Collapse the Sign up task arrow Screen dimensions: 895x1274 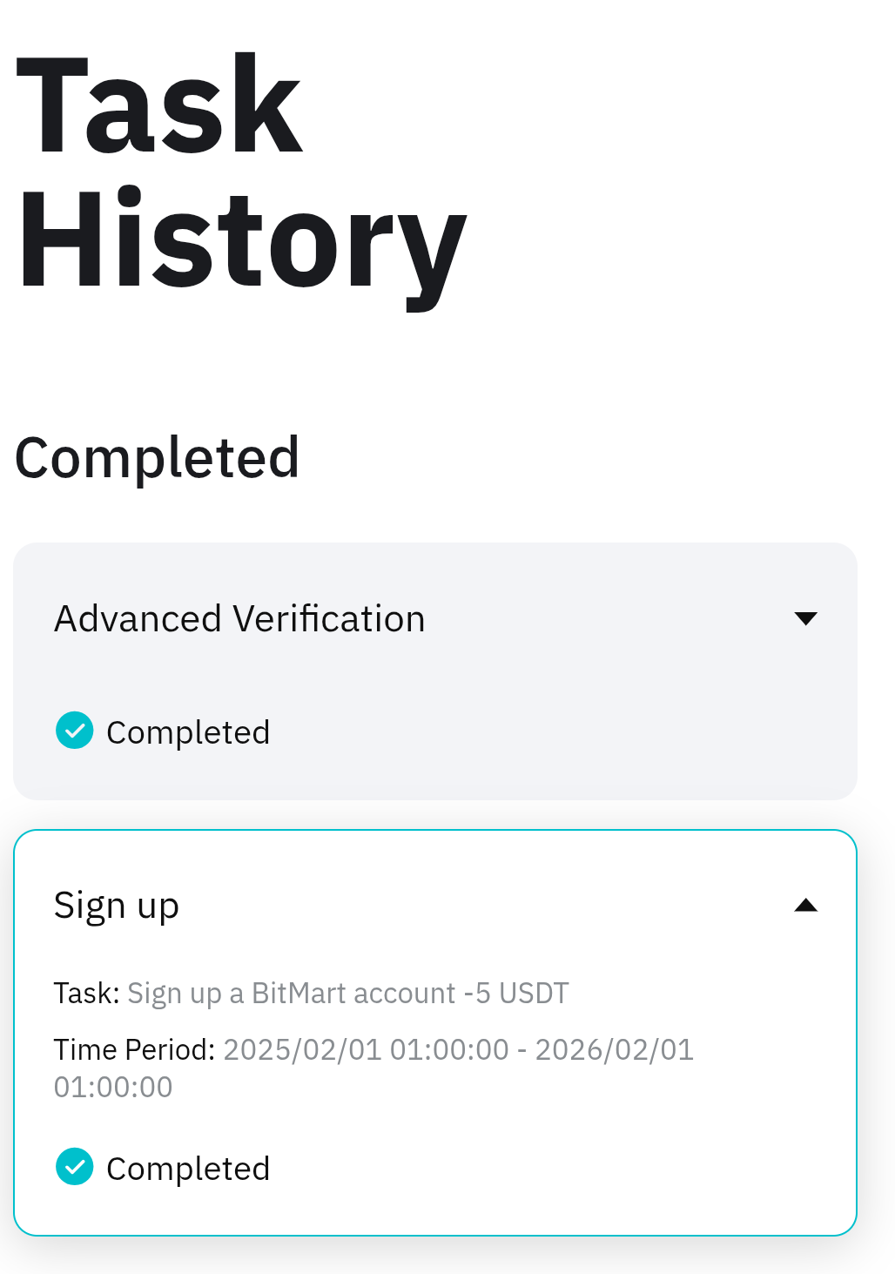[806, 906]
